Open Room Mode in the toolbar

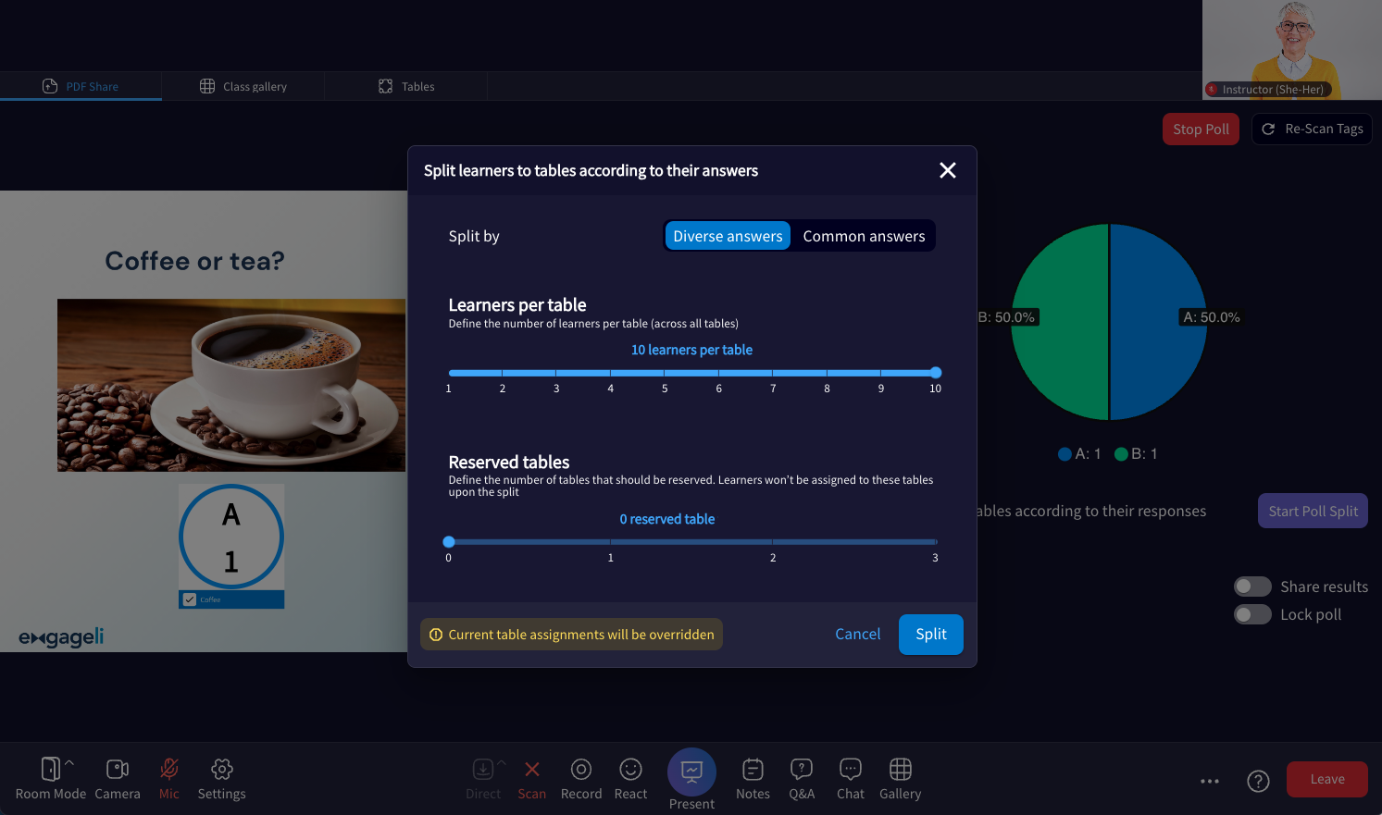[50, 770]
